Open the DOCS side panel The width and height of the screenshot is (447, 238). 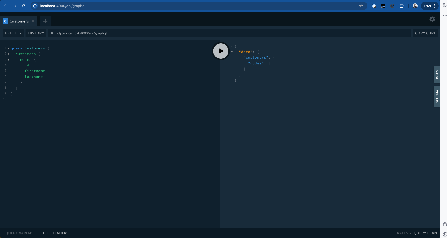[x=437, y=75]
